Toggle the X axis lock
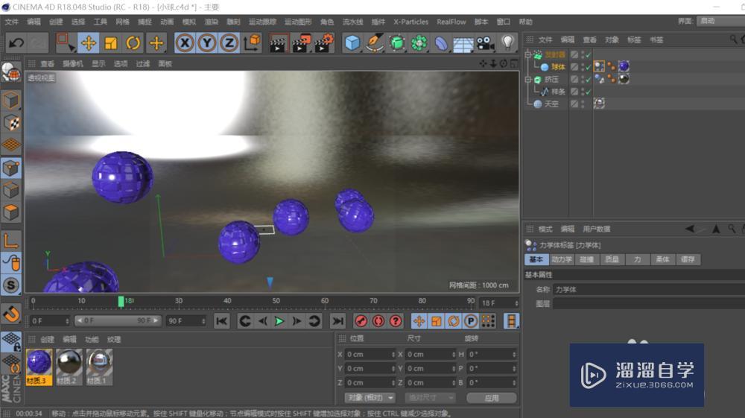Viewport: 745px width, 418px height. click(184, 43)
